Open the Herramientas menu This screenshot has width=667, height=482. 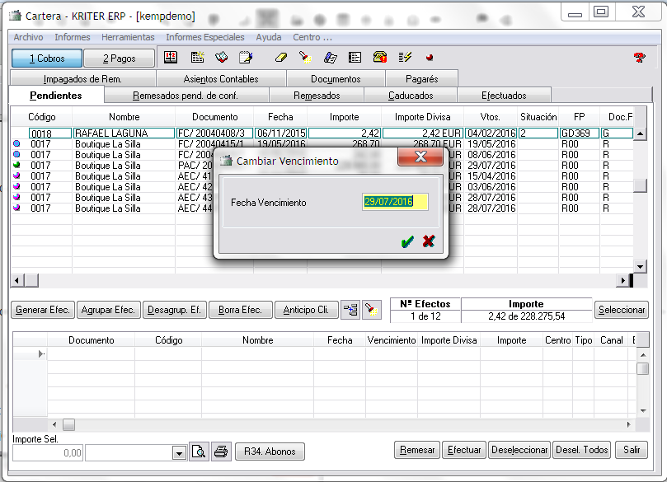click(x=128, y=37)
